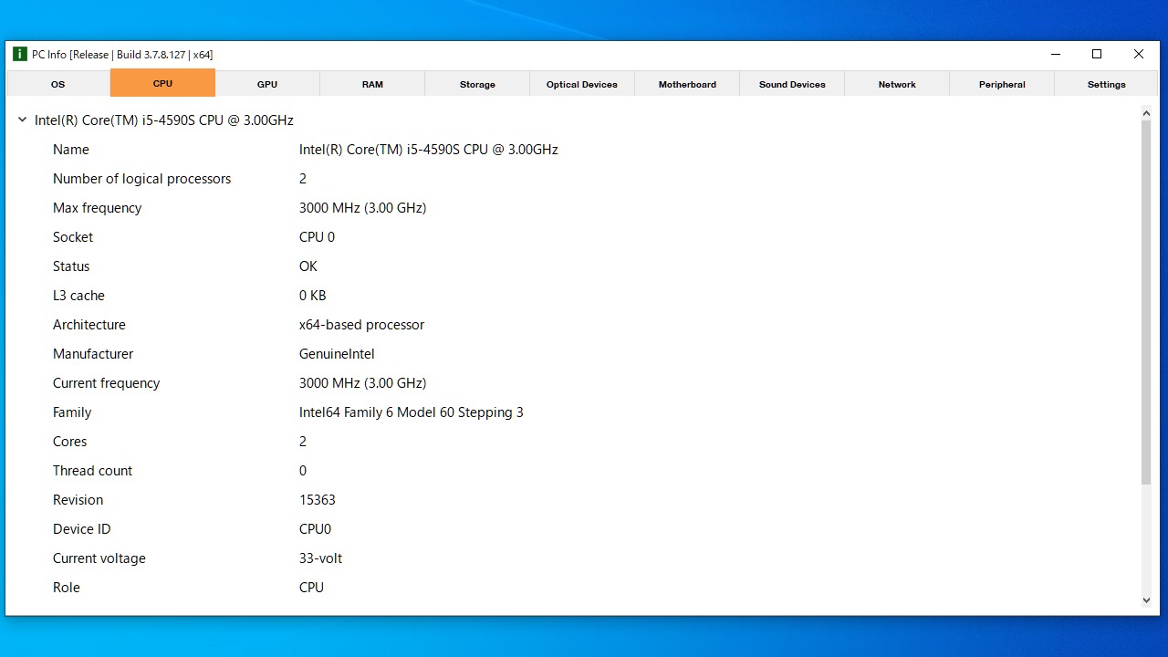Click the Status value OK
1168x657 pixels.
click(308, 266)
